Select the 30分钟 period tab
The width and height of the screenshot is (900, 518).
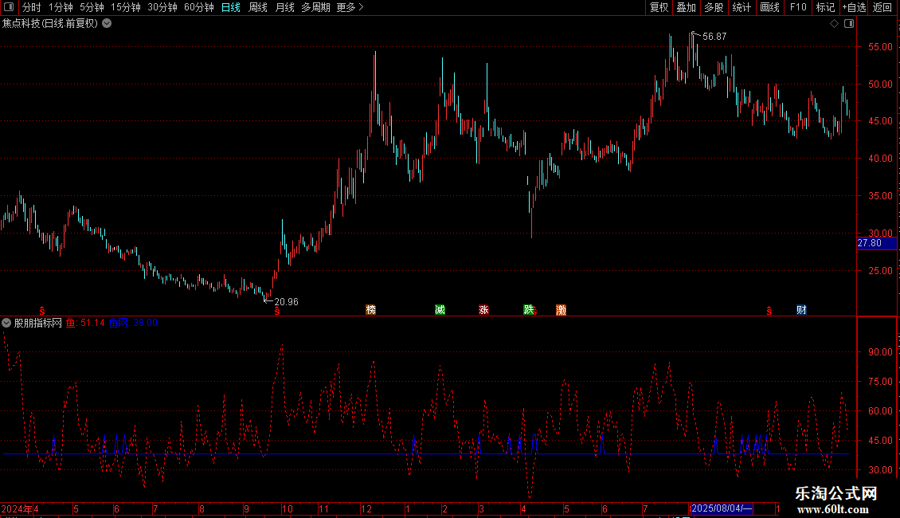pyautogui.click(x=162, y=7)
